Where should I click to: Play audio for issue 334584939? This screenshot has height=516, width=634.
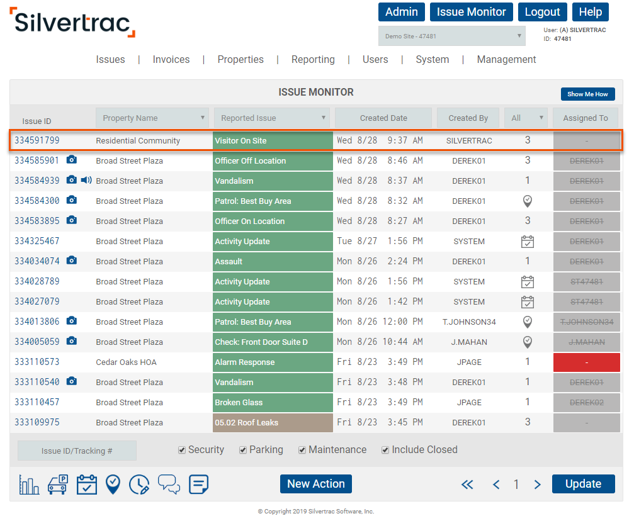(x=86, y=180)
